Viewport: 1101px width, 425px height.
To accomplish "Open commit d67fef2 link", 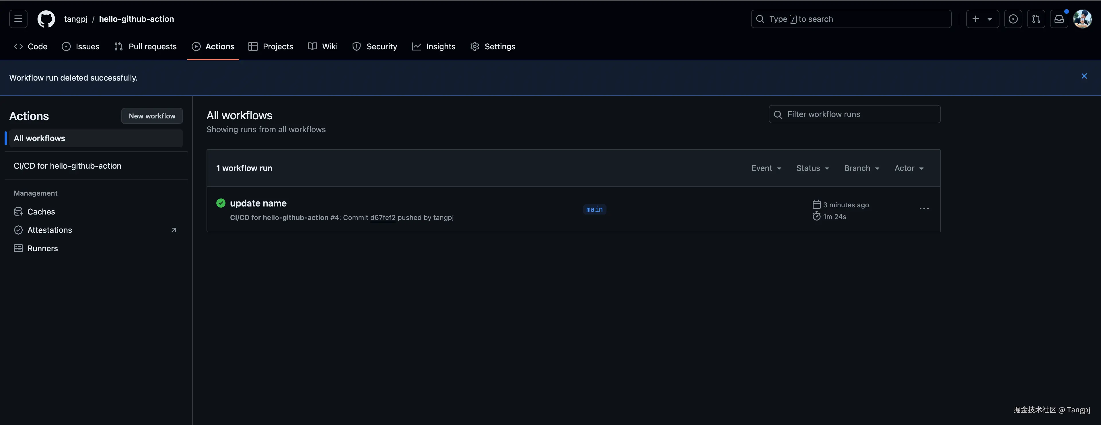I will 382,217.
